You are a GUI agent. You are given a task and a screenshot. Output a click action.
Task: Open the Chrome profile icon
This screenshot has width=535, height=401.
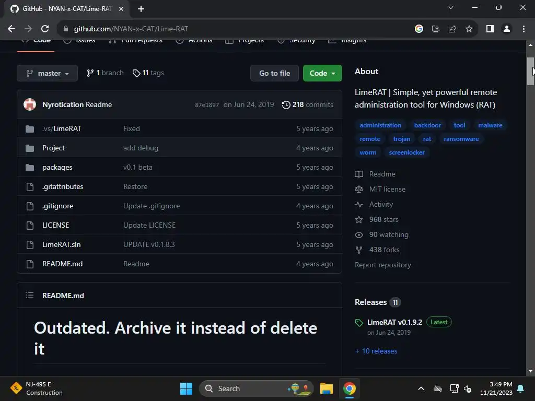point(507,29)
